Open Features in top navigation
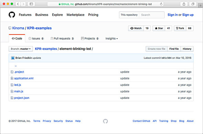The width and height of the screenshot is (203, 134). click(x=25, y=15)
